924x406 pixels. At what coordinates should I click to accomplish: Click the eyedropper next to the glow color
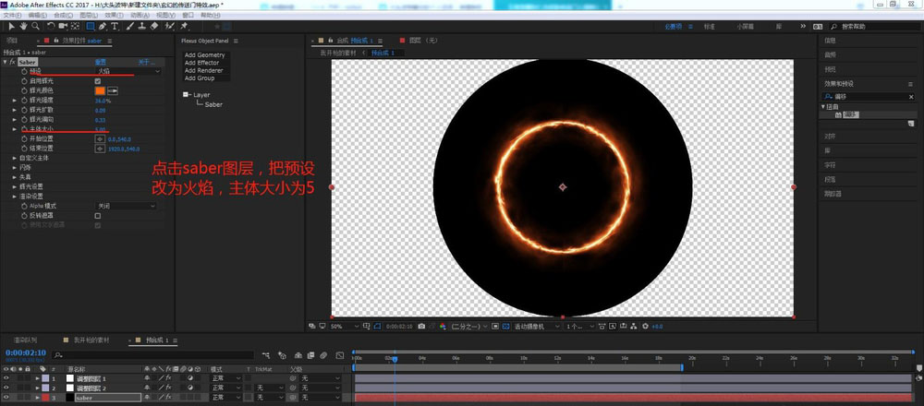(113, 90)
